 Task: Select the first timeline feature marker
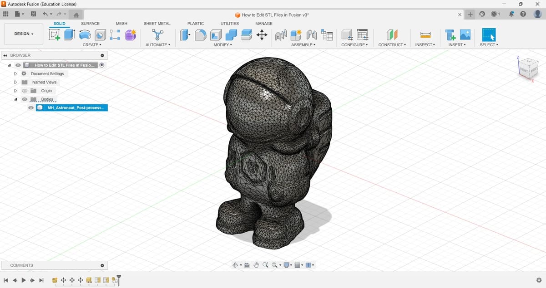click(x=55, y=280)
